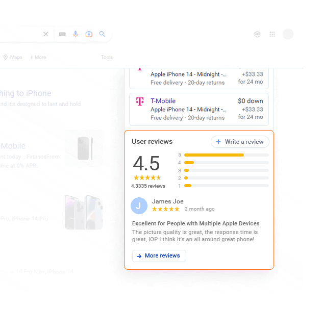Start voice search with the microphone icon

tap(76, 34)
